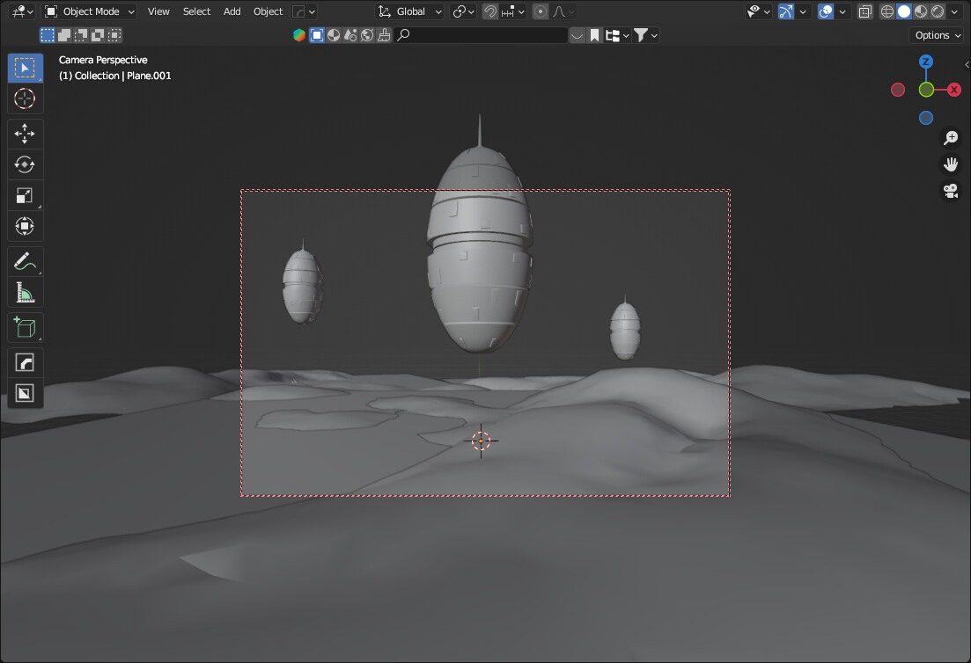Activate the 3D Cursor tool
The width and height of the screenshot is (971, 663).
click(25, 98)
